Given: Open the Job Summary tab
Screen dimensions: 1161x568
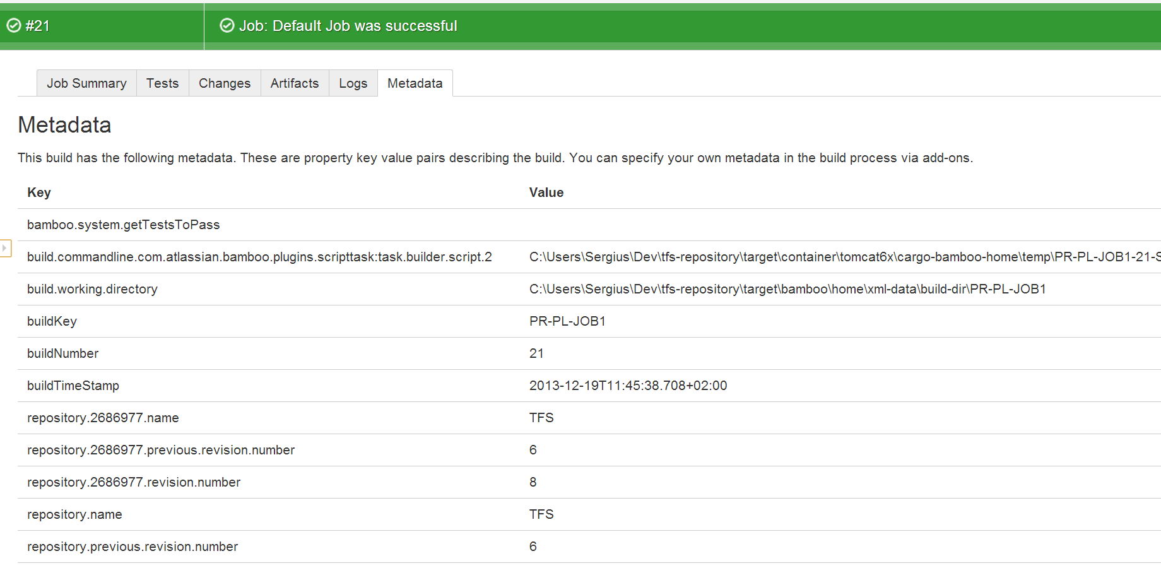Looking at the screenshot, I should 86,83.
